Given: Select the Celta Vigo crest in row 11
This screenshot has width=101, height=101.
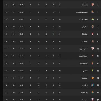Looking at the screenshot, I should 93,56.
